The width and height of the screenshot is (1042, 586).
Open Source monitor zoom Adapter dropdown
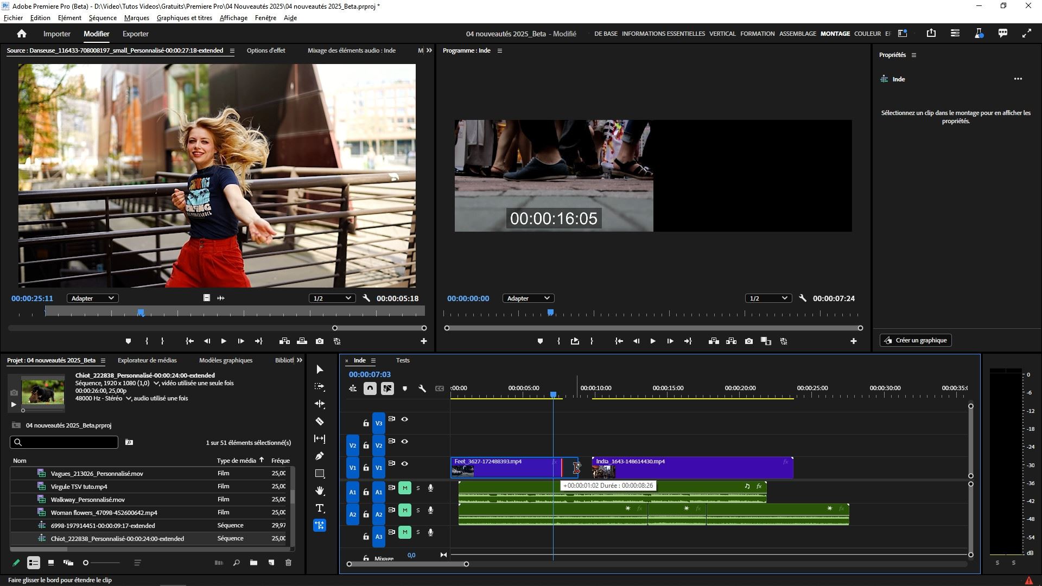(x=93, y=298)
